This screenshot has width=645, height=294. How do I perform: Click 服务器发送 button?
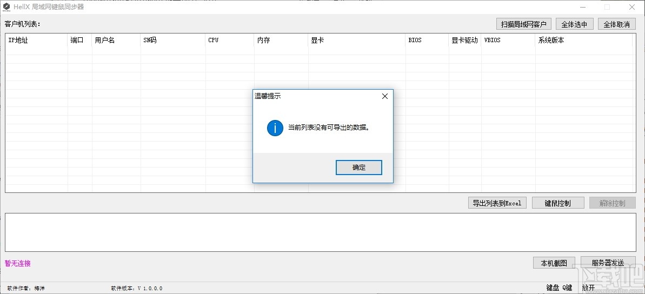point(608,262)
